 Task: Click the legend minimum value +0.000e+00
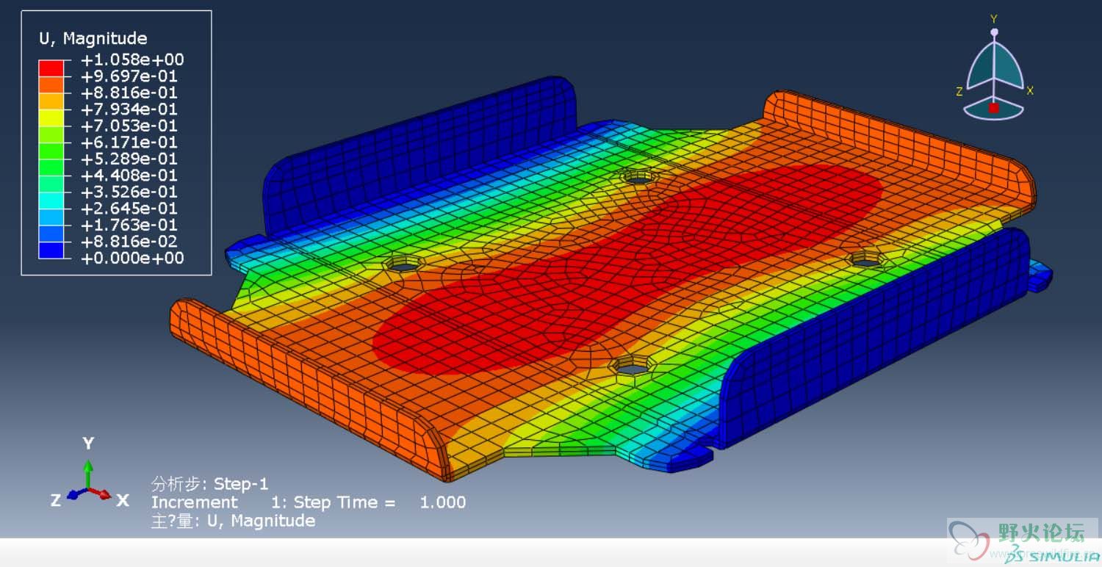132,258
